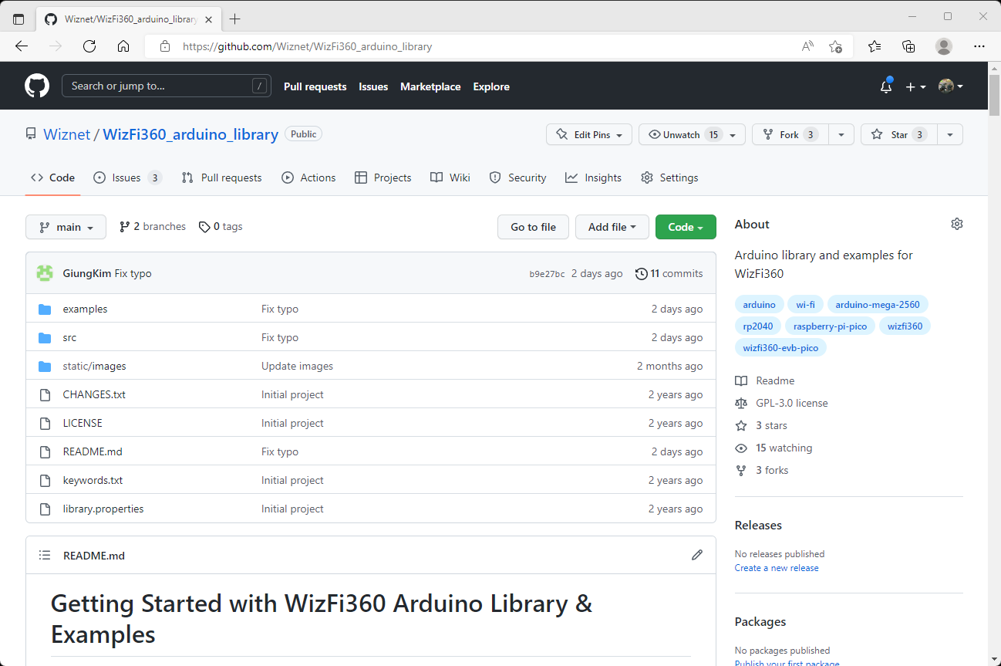Viewport: 1001px width, 666px height.
Task: Open the Unwatch notifications dropdown
Action: tap(693, 134)
